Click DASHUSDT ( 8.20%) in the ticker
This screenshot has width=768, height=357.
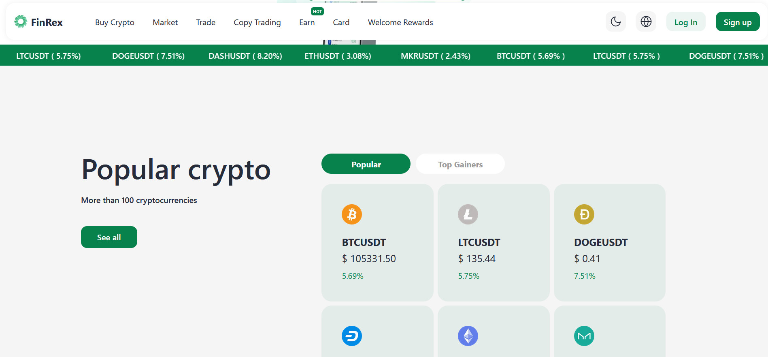point(245,56)
